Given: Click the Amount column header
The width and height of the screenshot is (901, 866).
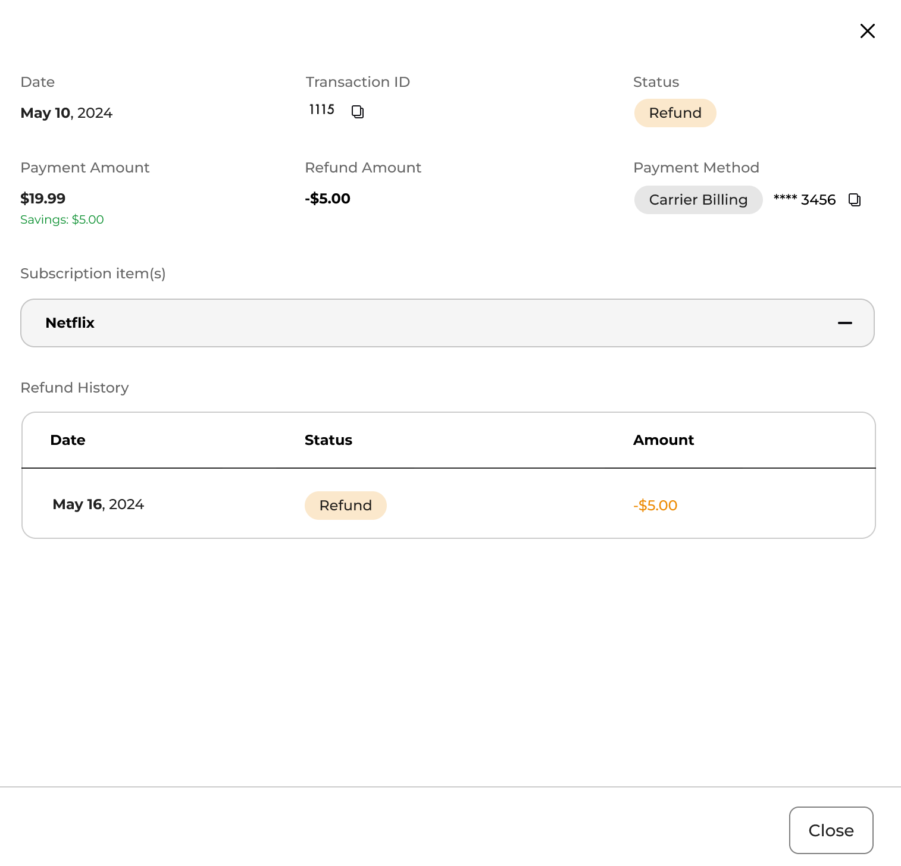Looking at the screenshot, I should point(664,440).
